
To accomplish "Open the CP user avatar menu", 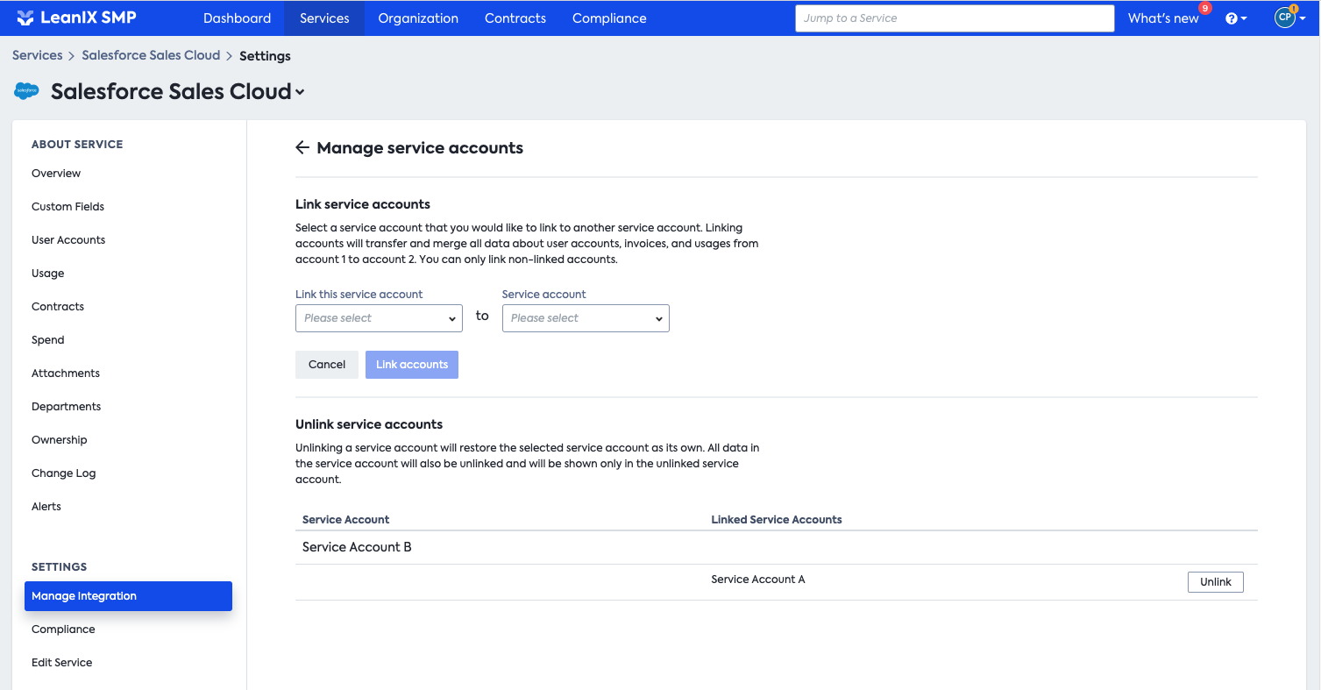I will 1289,18.
